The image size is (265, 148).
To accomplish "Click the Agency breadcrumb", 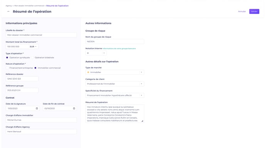I will pyautogui.click(x=9, y=6).
